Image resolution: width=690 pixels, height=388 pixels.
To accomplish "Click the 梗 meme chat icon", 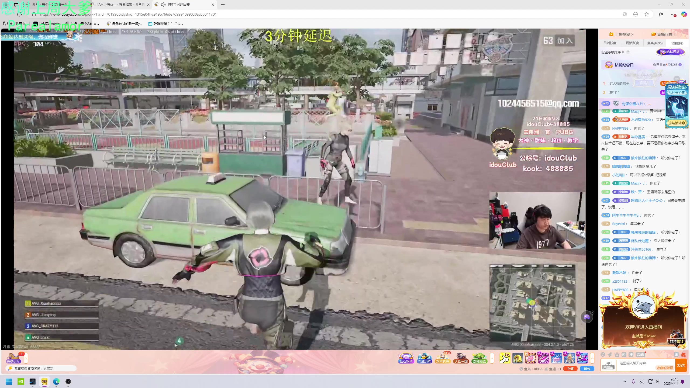I will coord(631,355).
